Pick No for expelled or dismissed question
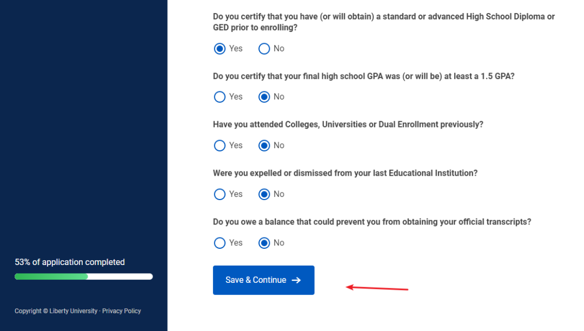The height and width of the screenshot is (331, 584). pyautogui.click(x=264, y=194)
